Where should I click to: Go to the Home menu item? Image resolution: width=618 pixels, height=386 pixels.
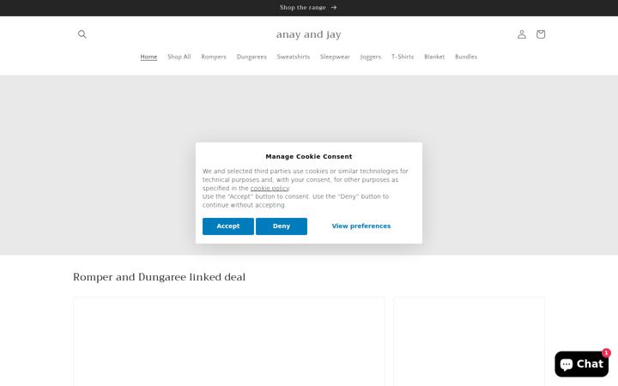(148, 57)
